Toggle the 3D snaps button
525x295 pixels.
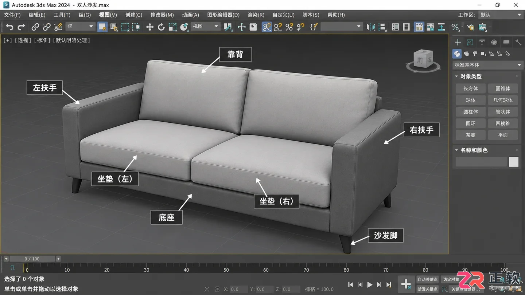[267, 27]
